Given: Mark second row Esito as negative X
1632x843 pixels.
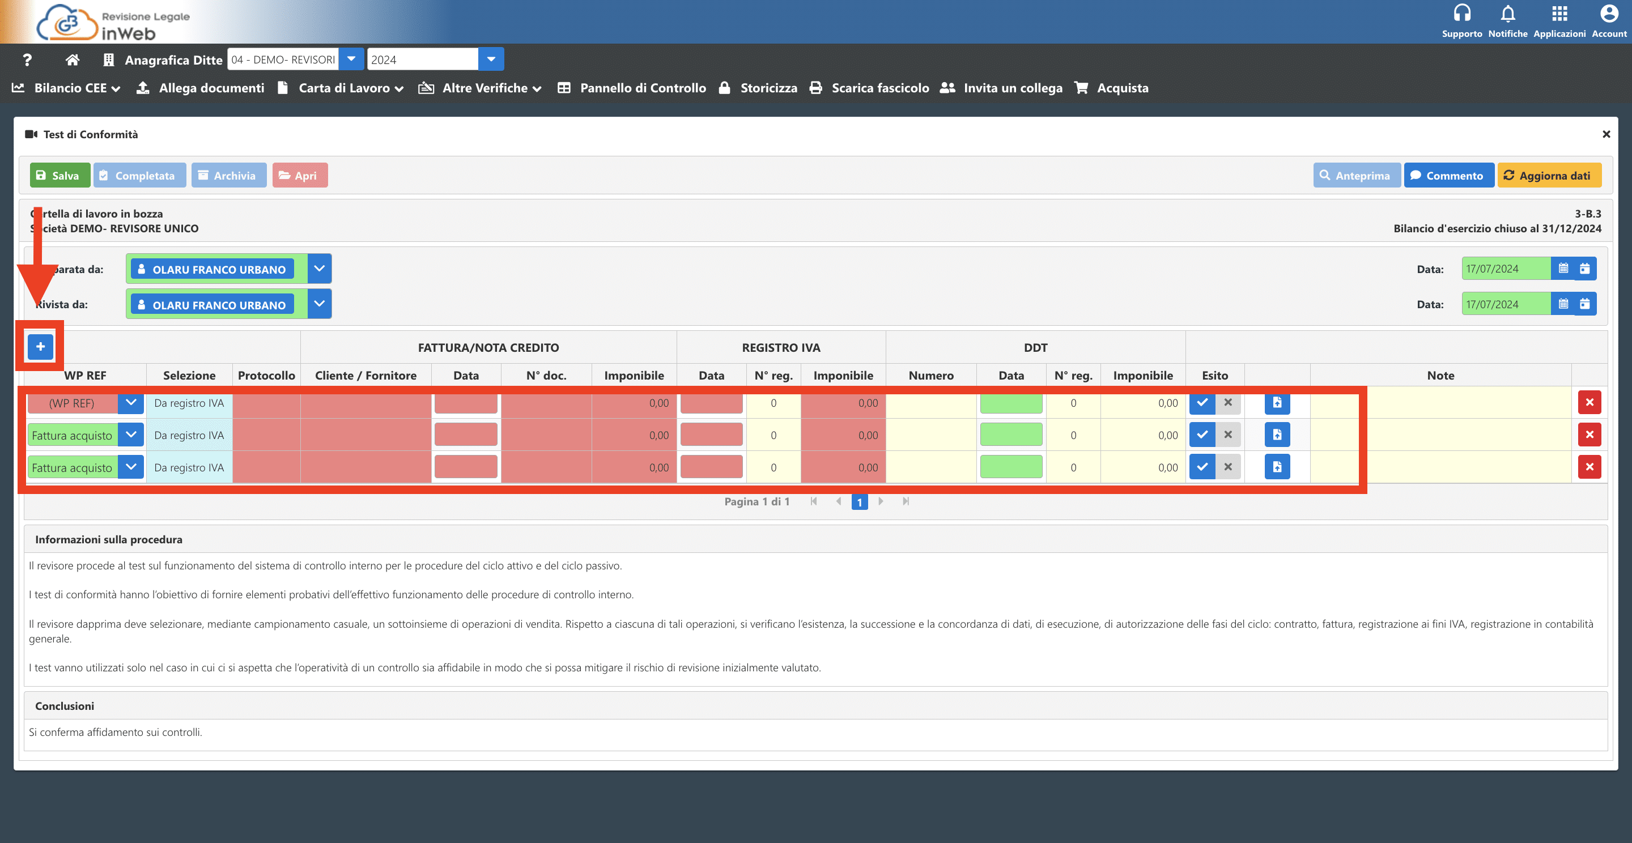Looking at the screenshot, I should [1228, 435].
